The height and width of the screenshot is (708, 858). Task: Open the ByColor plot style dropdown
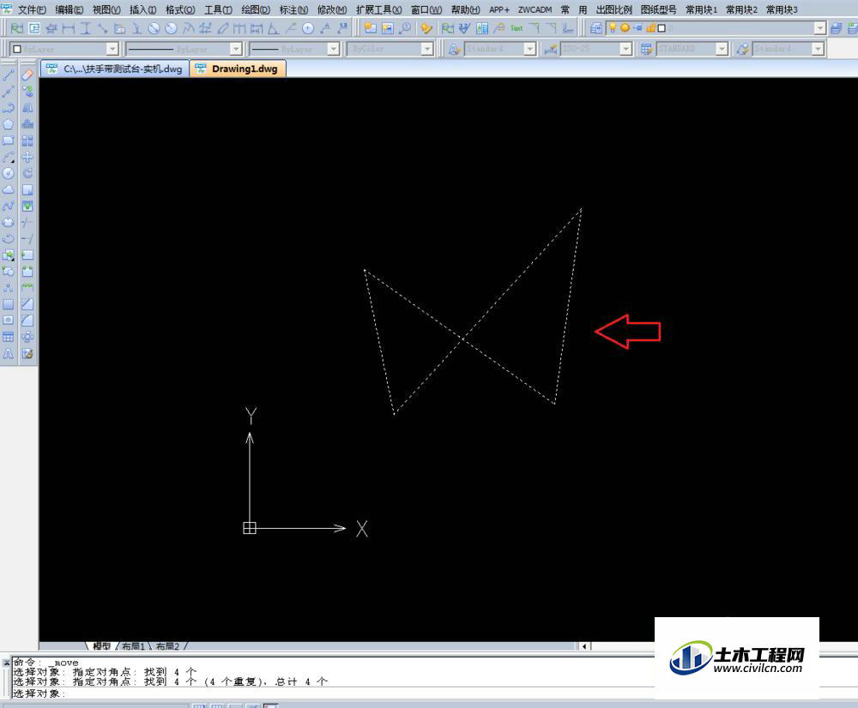(427, 49)
